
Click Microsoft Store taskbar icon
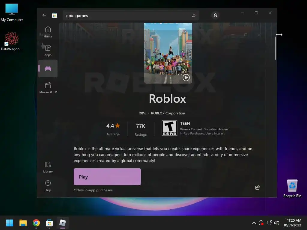(49, 223)
